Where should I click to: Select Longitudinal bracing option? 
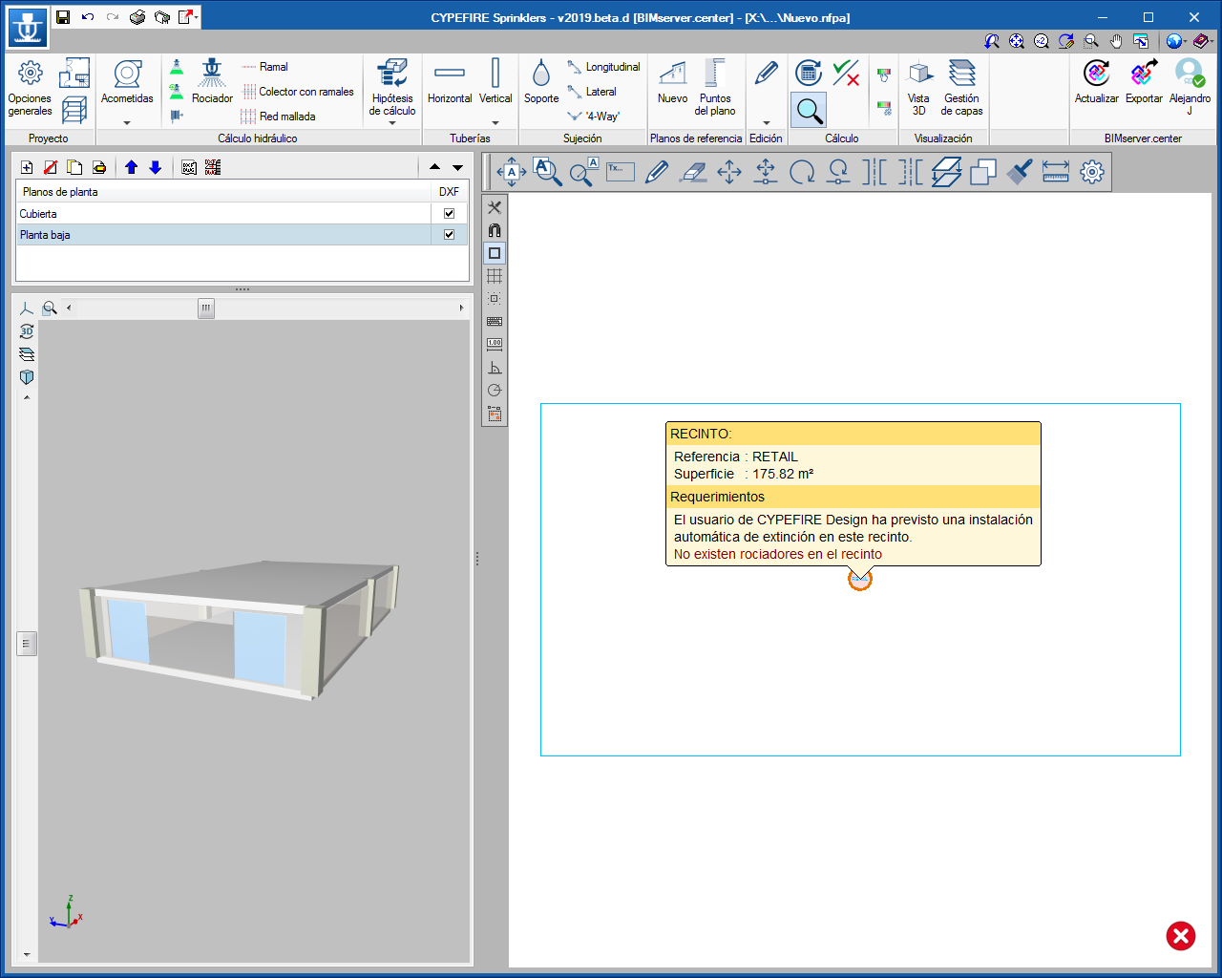pyautogui.click(x=603, y=67)
